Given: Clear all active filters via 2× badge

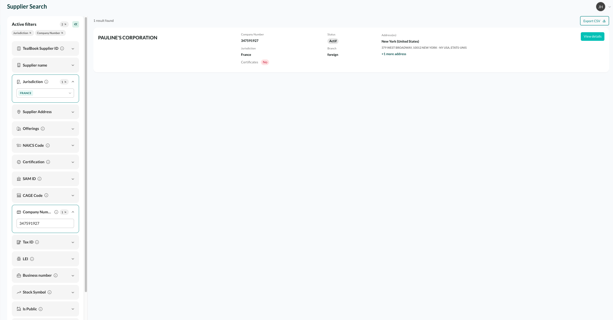Looking at the screenshot, I should pos(64,24).
